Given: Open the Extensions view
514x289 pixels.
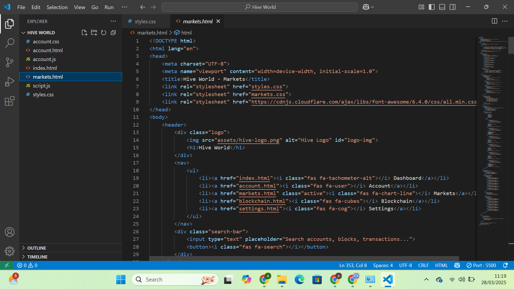Looking at the screenshot, I should click(10, 101).
